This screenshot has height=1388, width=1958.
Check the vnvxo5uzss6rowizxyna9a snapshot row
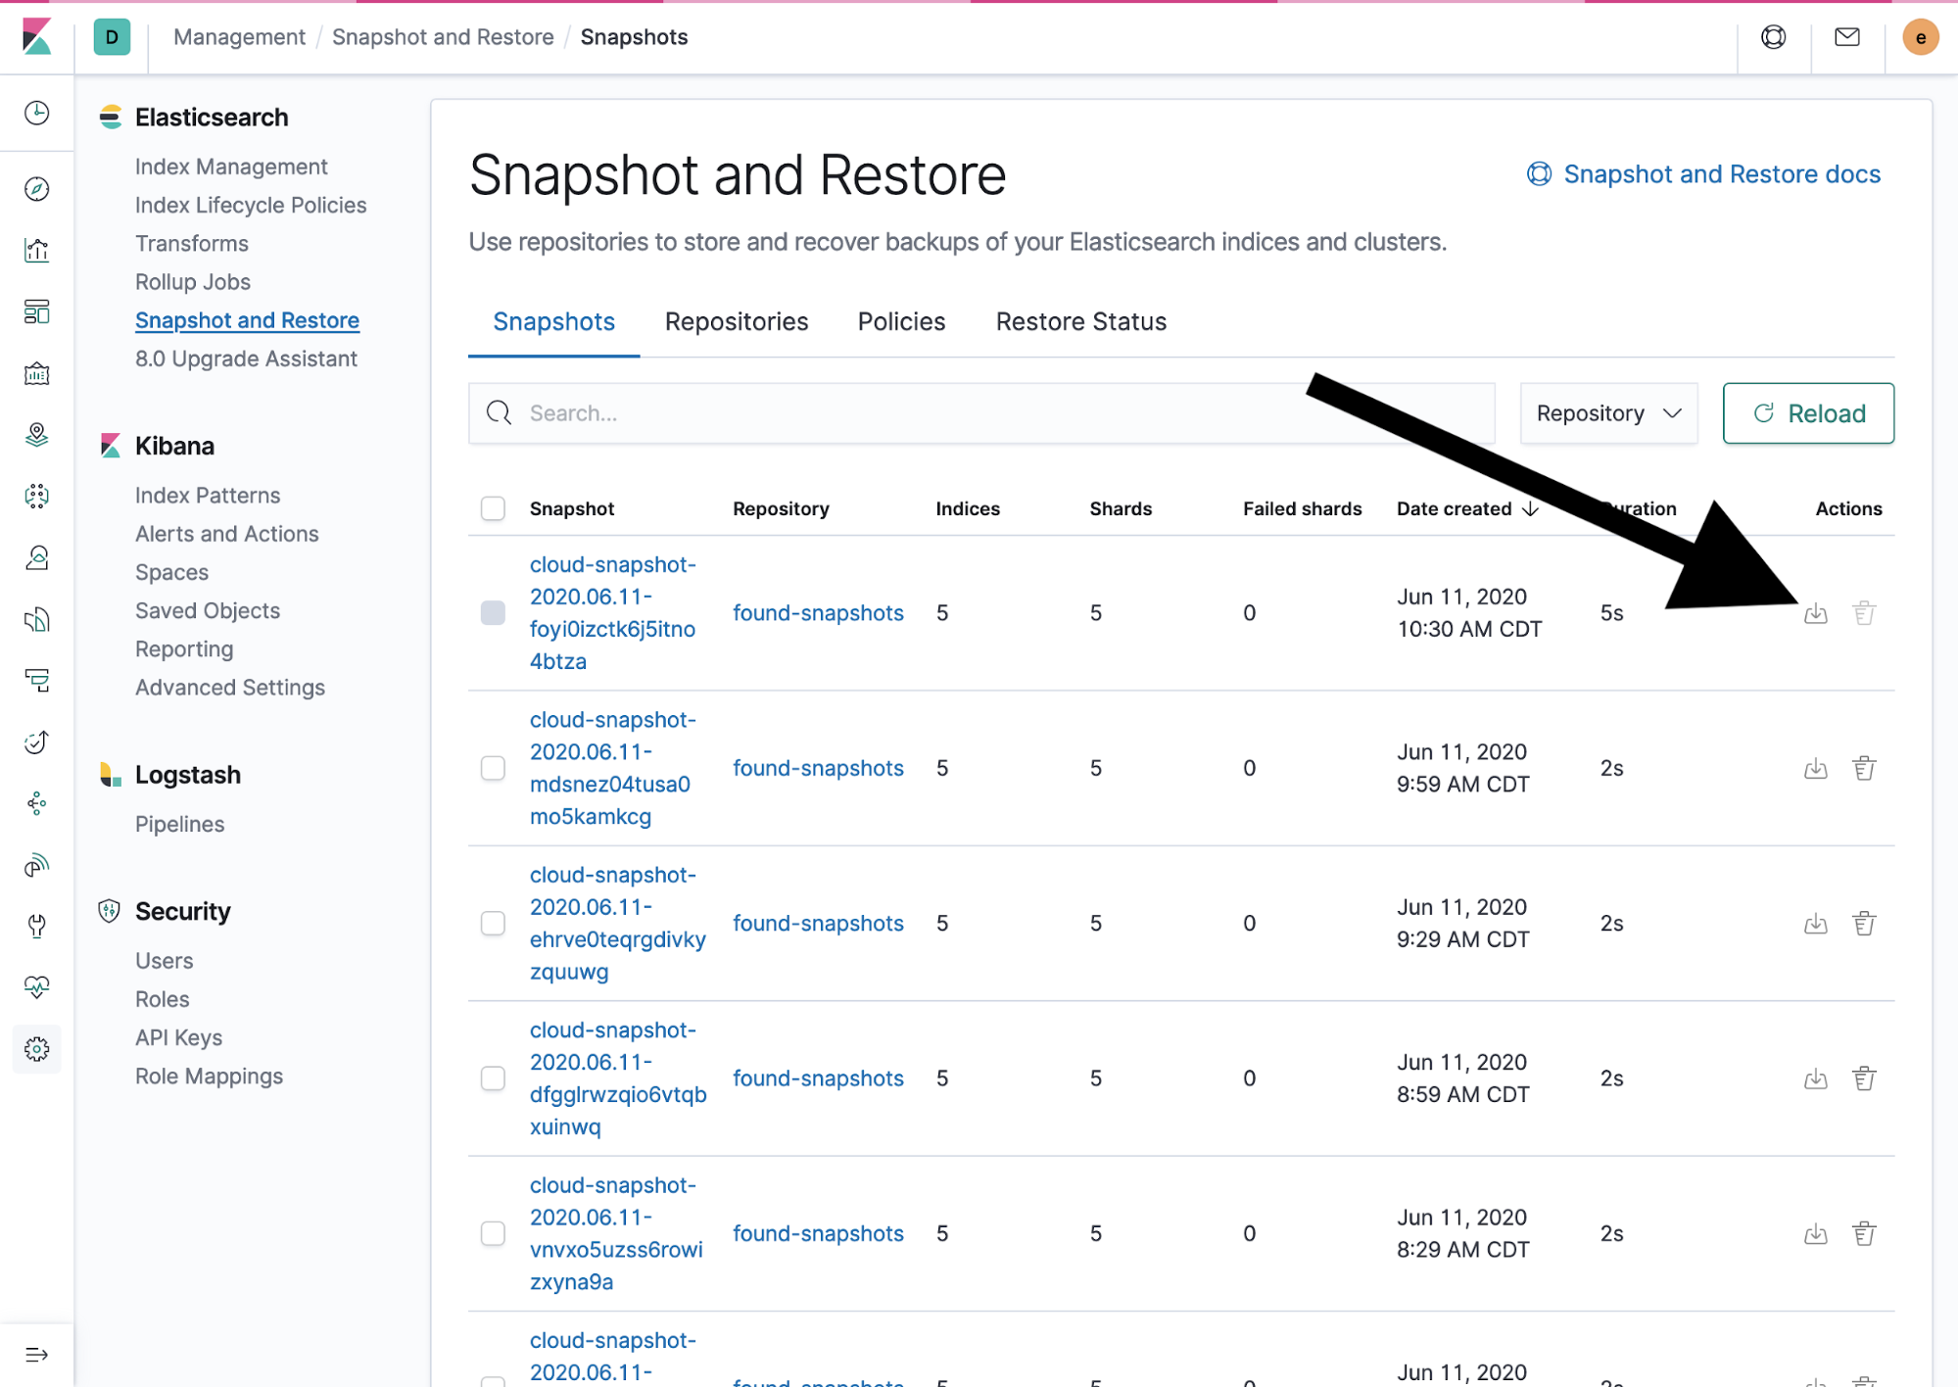click(x=493, y=1233)
